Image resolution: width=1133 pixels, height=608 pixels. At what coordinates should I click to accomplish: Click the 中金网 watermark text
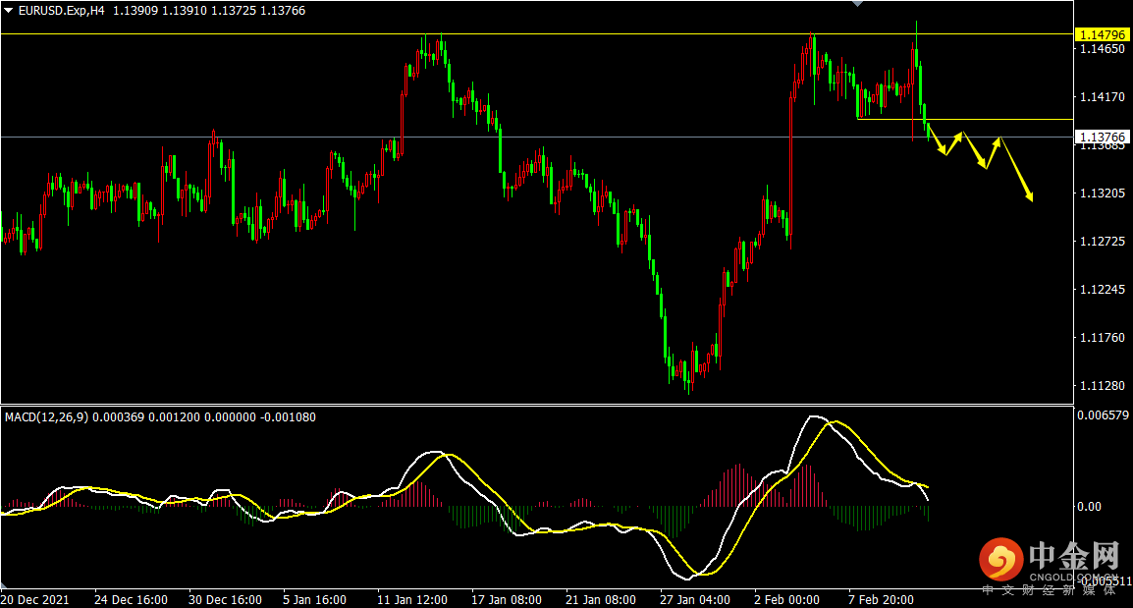coord(1074,559)
